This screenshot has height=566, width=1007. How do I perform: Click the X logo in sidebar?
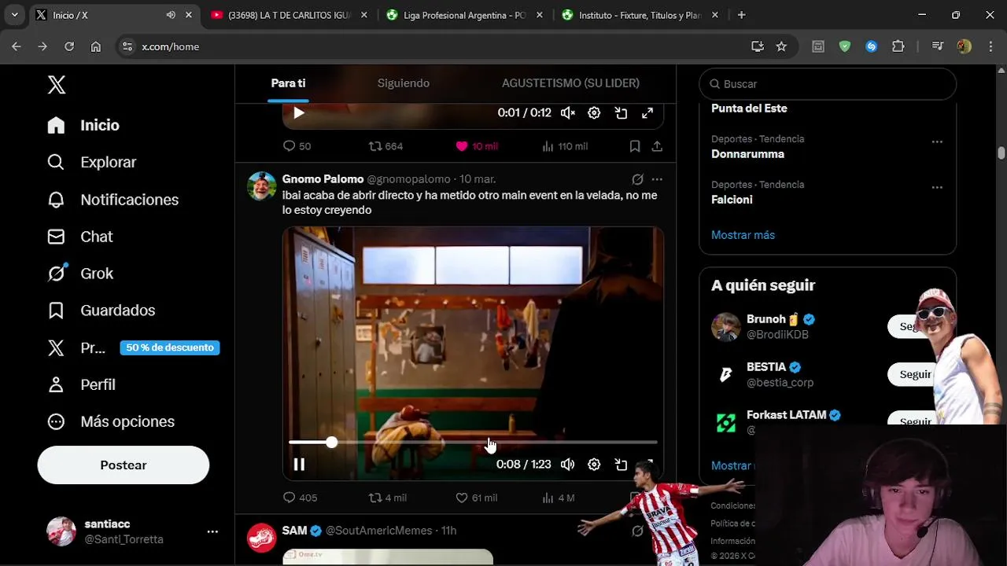point(57,85)
